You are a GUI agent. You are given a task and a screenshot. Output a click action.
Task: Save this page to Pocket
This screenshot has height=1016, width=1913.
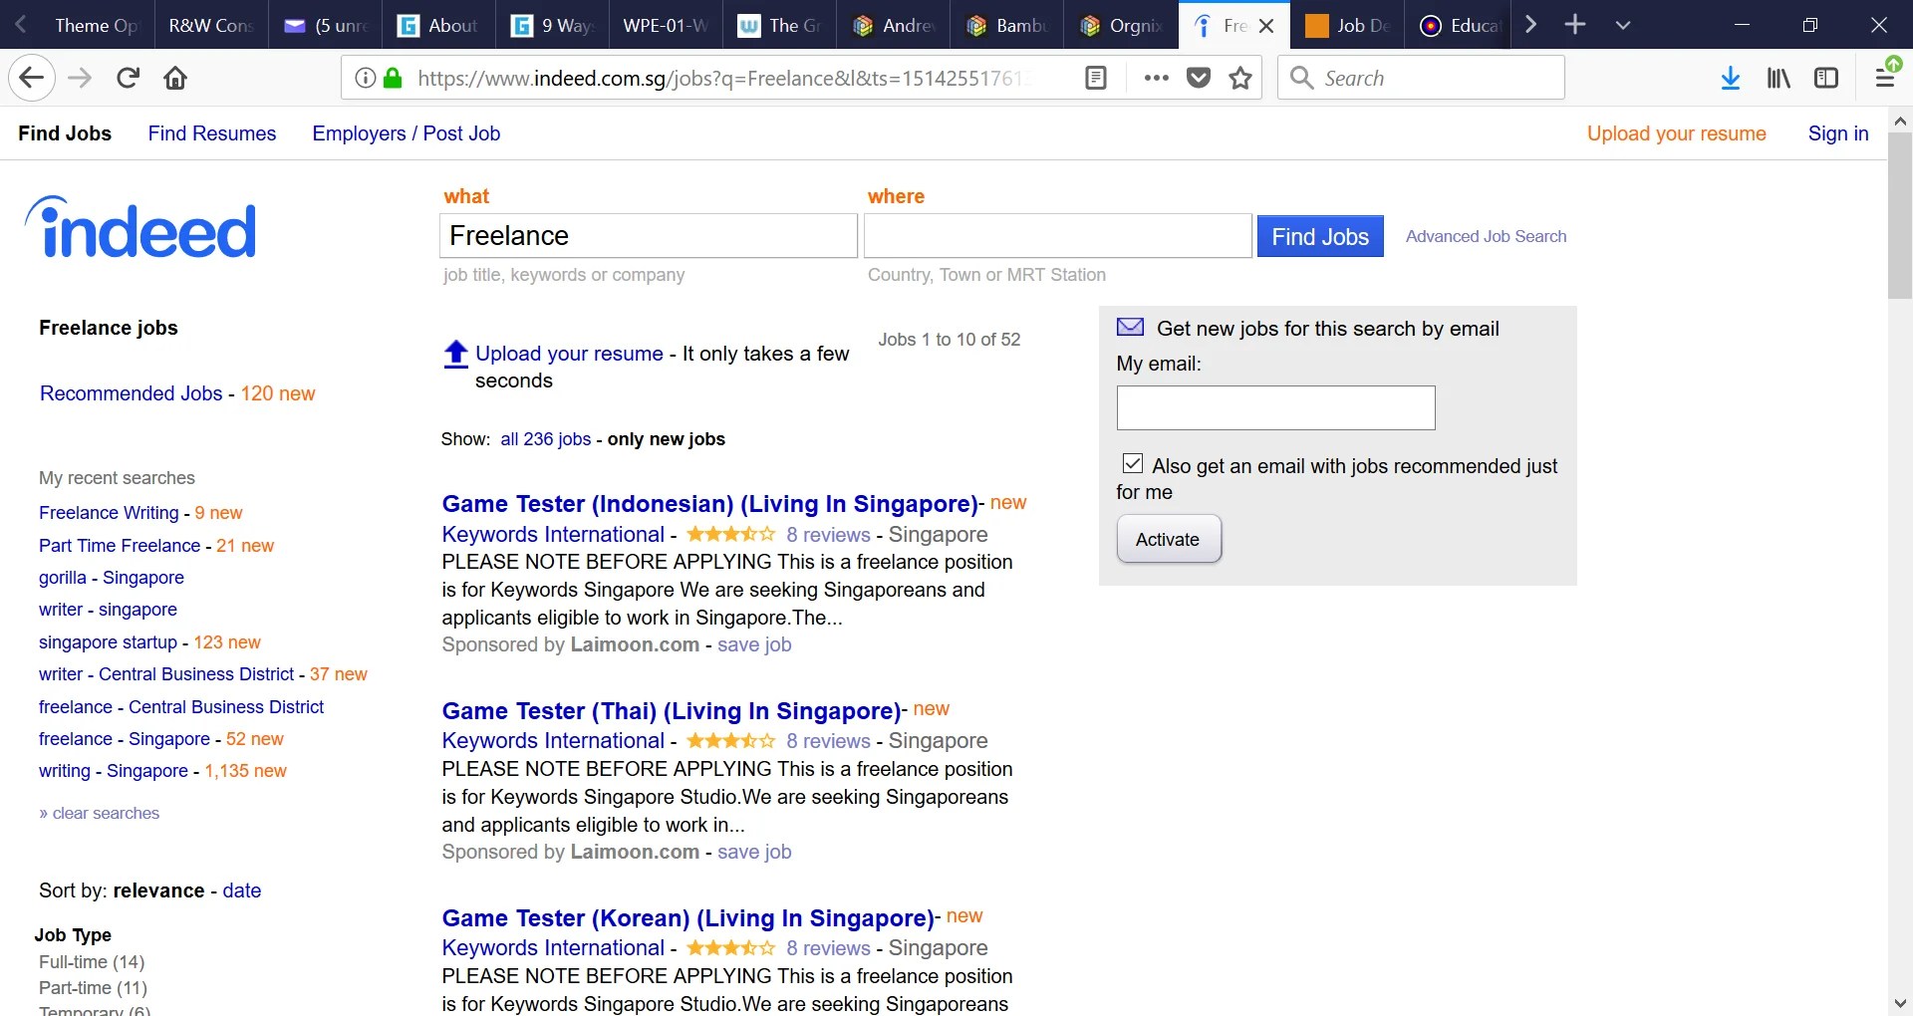point(1199,78)
